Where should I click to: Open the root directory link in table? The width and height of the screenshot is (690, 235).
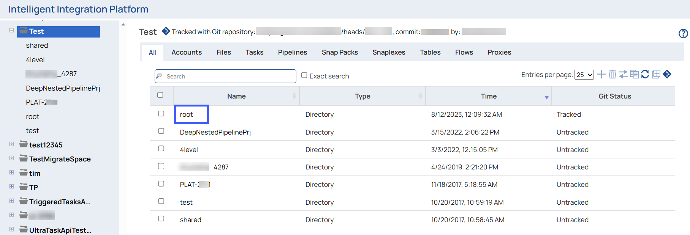point(186,114)
